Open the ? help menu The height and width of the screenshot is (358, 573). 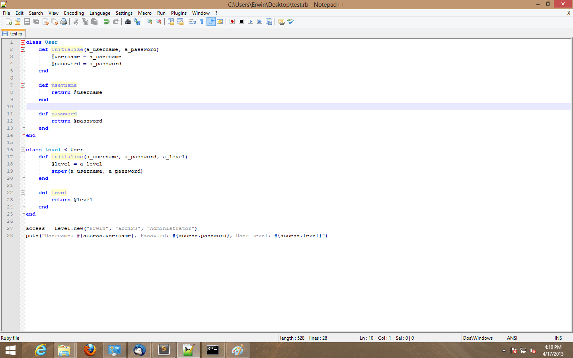pos(216,13)
